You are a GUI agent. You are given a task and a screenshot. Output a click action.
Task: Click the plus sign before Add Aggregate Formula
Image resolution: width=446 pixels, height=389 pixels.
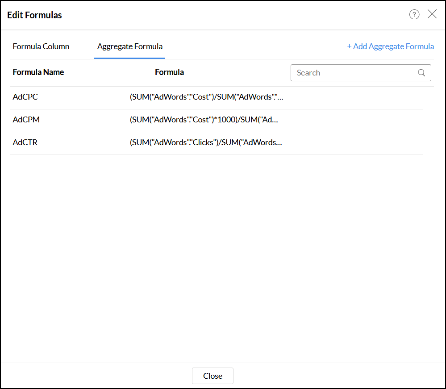(350, 46)
